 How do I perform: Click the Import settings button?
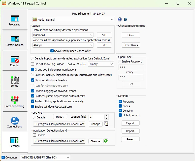click(130, 131)
